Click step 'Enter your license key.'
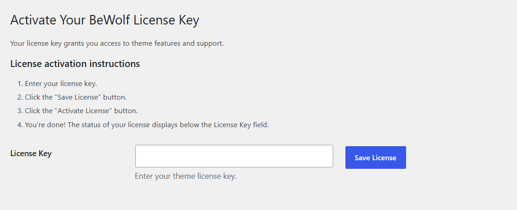Image resolution: width=517 pixels, height=210 pixels. [61, 84]
